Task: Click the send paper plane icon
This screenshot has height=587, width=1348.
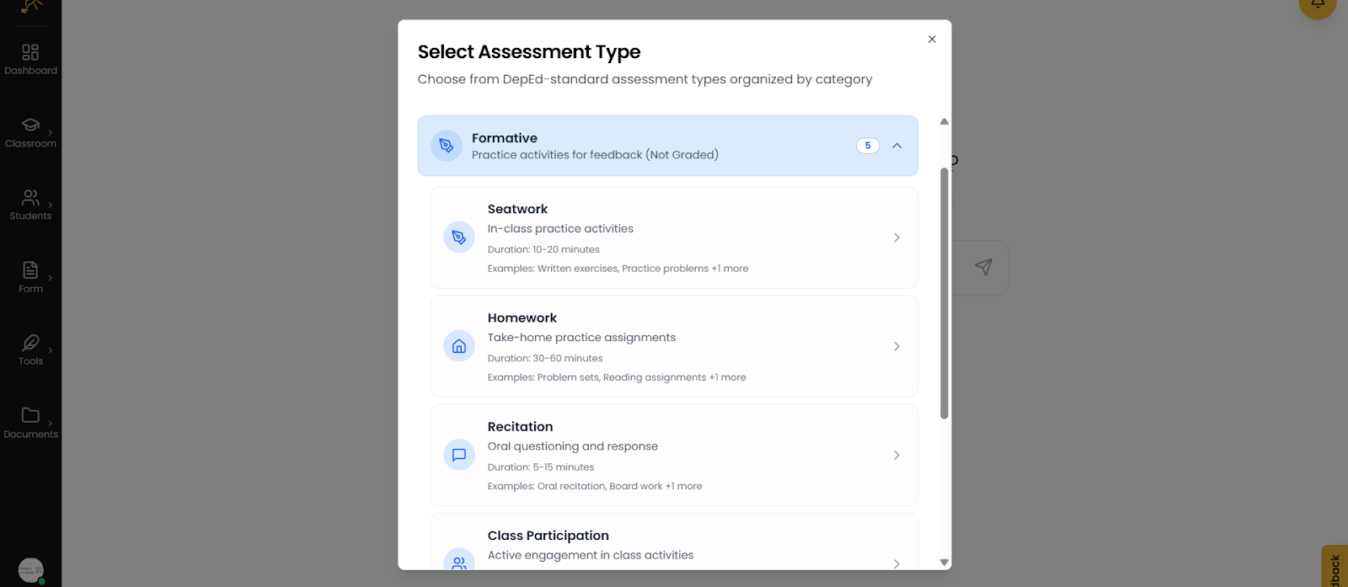Action: coord(983,267)
